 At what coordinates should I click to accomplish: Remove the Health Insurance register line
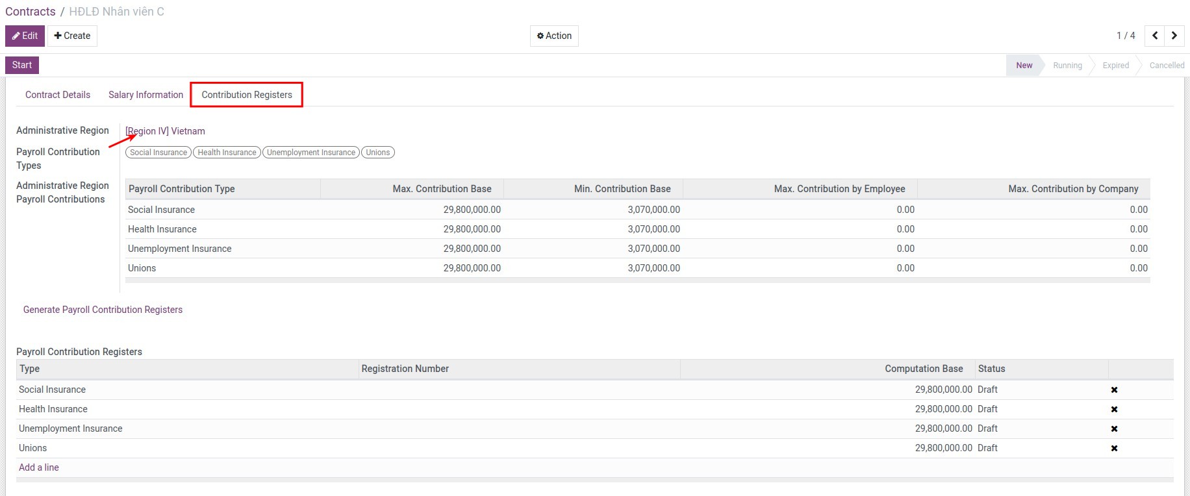click(x=1114, y=409)
